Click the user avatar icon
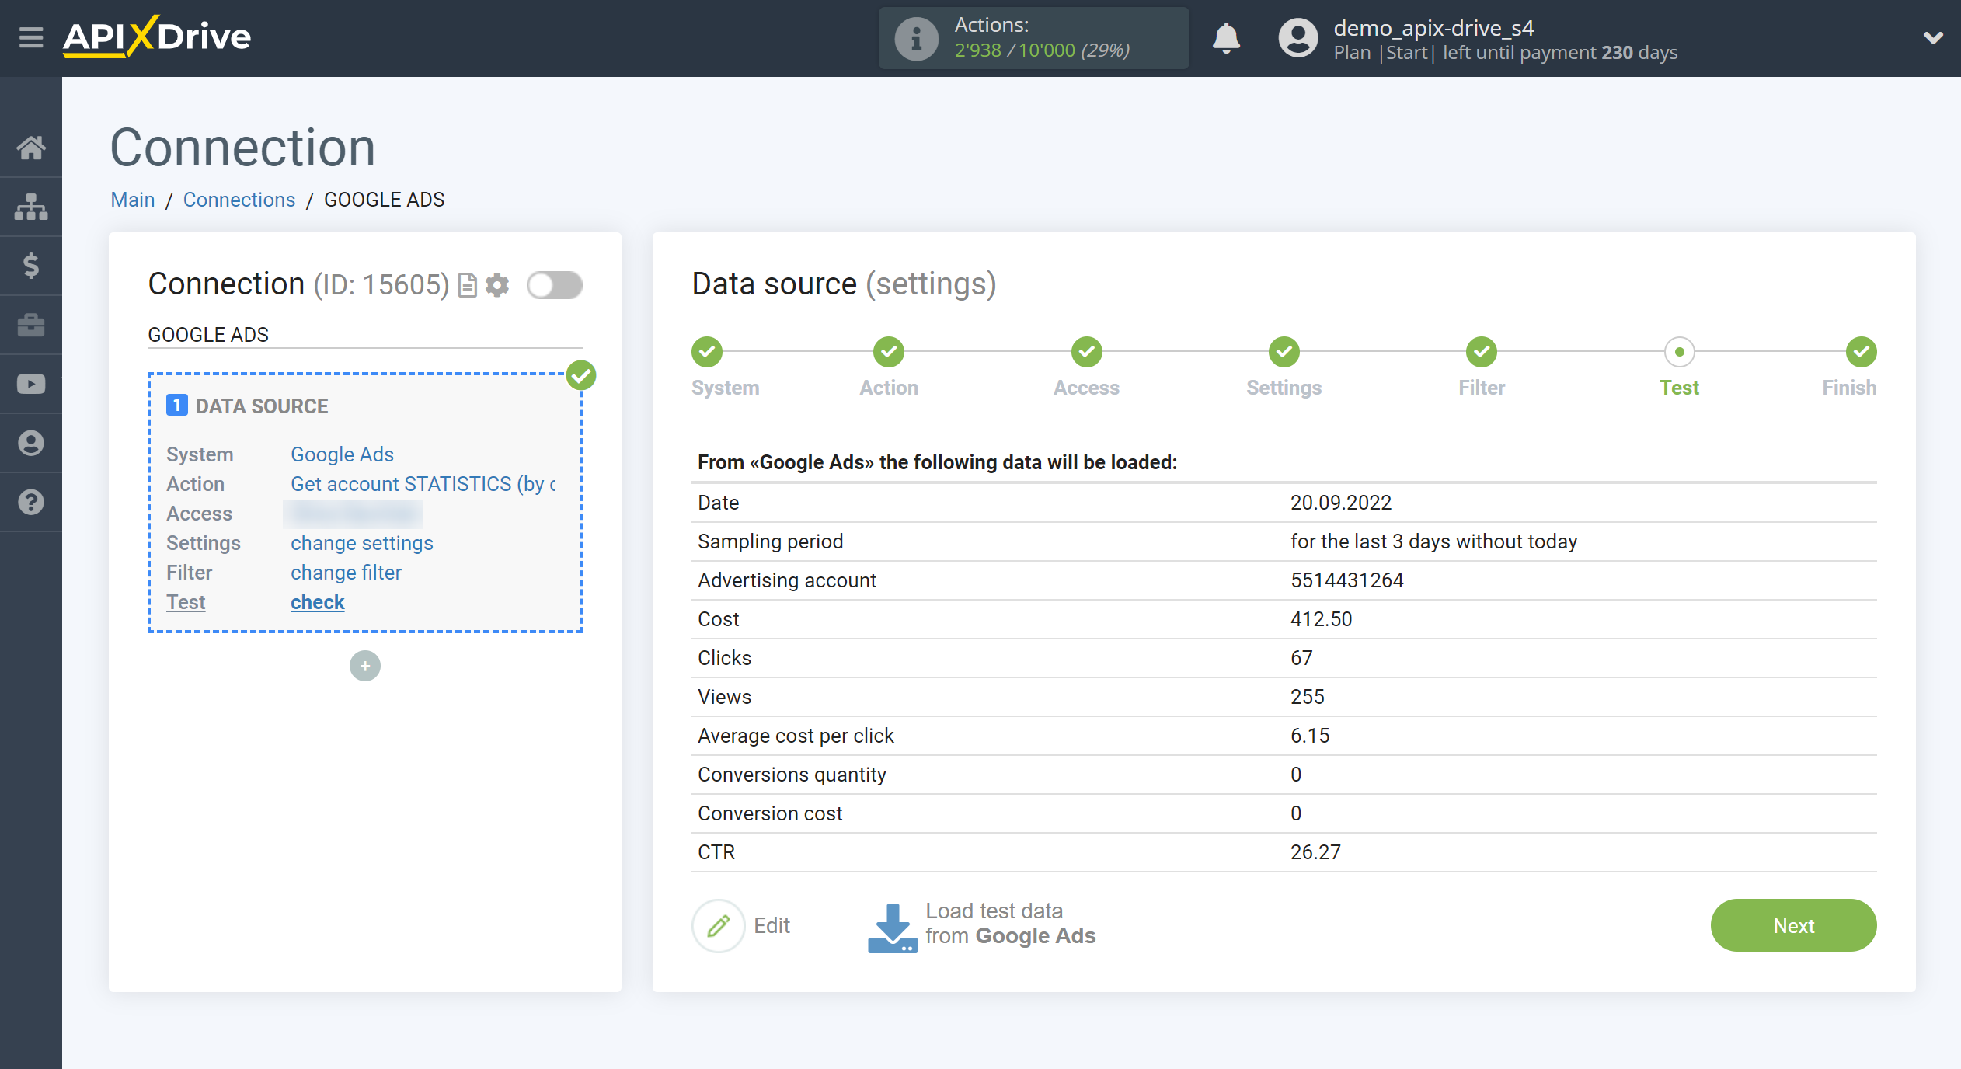The width and height of the screenshot is (1961, 1069). tap(1298, 38)
